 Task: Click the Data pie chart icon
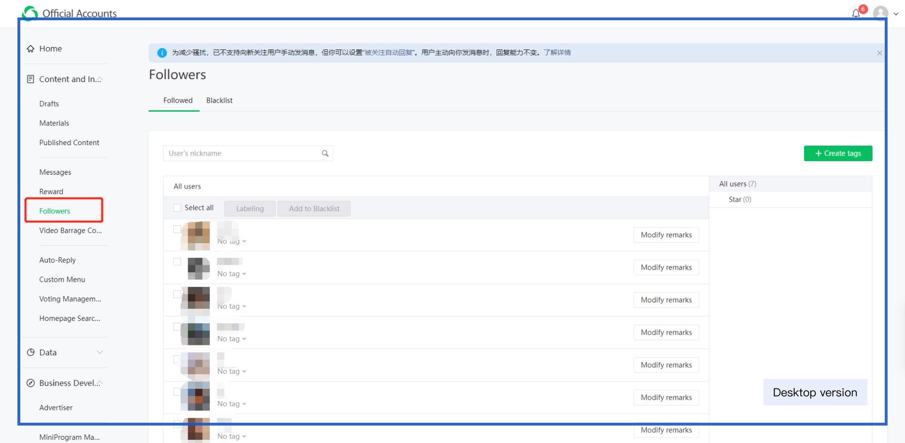[31, 353]
